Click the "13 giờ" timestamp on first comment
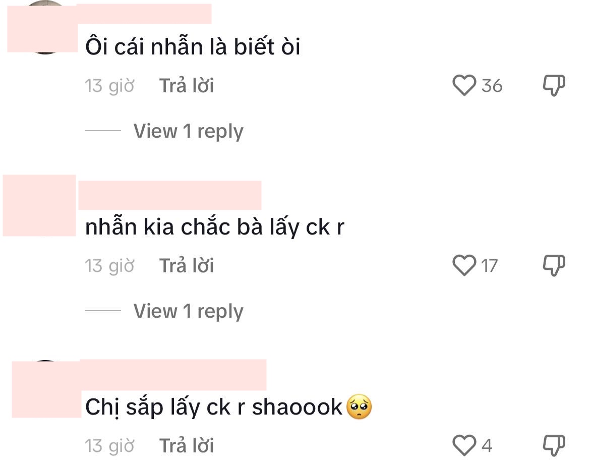The width and height of the screenshot is (590, 470). tap(109, 86)
